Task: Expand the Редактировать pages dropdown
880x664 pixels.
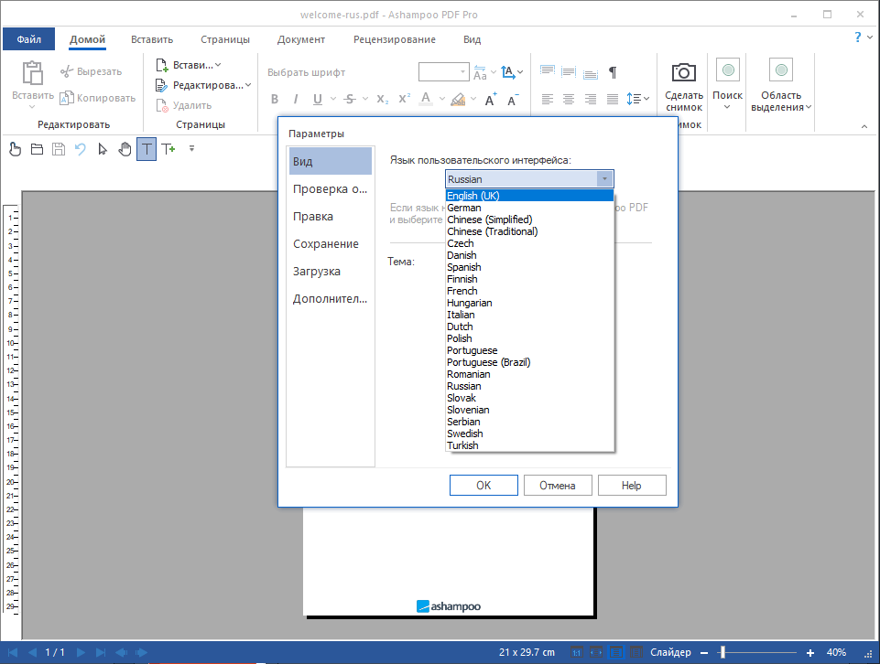Action: coord(248,85)
